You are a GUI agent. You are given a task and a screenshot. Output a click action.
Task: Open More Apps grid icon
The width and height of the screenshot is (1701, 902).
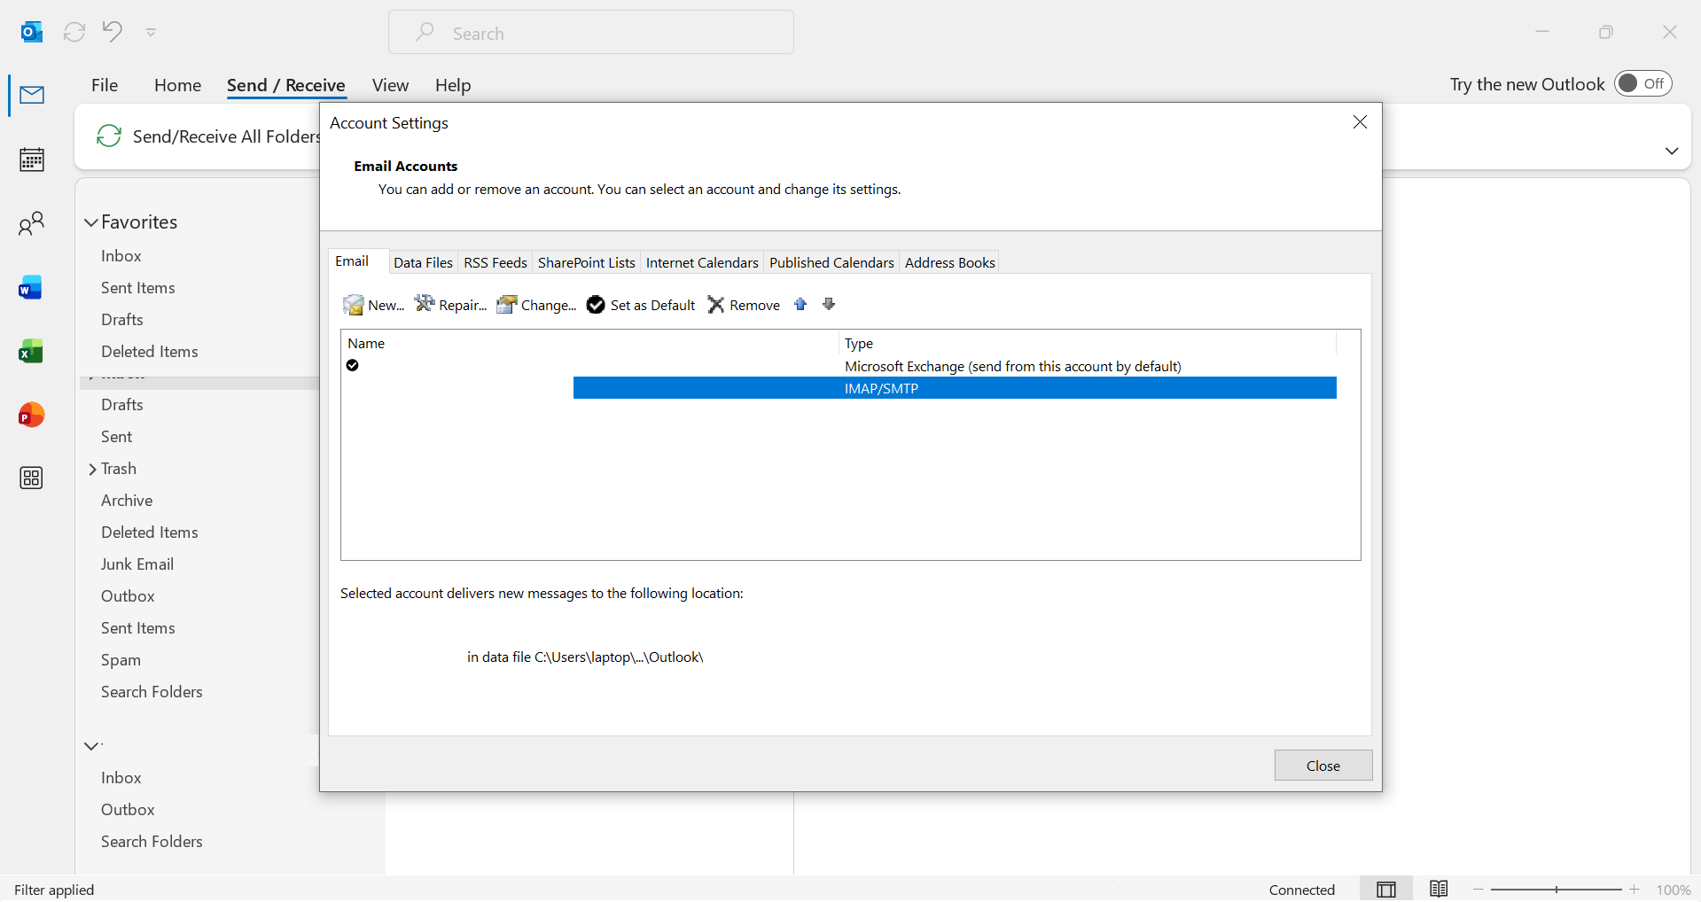(31, 478)
